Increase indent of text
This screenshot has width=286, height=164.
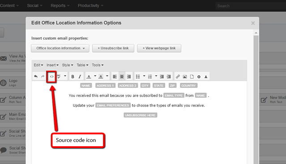point(169,77)
